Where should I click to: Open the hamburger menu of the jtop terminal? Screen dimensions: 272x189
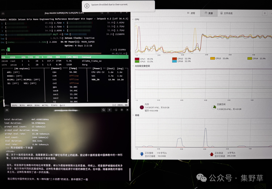point(108,13)
